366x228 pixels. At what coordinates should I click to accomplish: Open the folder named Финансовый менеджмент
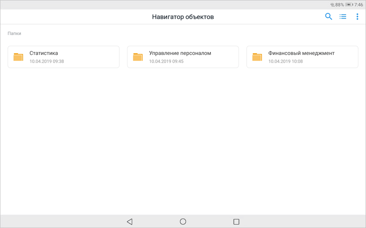(301, 53)
